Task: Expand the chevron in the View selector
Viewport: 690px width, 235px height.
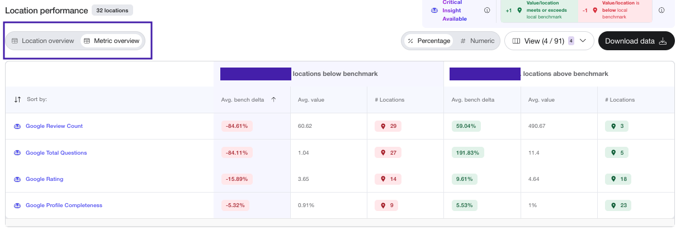Action: coord(583,41)
